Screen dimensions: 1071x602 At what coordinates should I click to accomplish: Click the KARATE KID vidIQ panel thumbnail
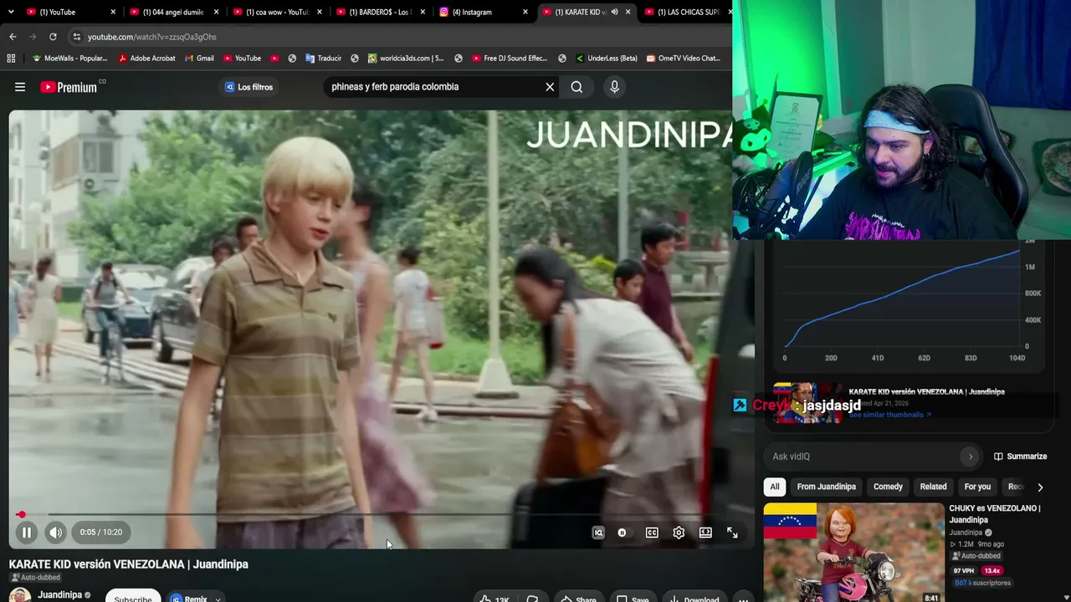pyautogui.click(x=807, y=403)
